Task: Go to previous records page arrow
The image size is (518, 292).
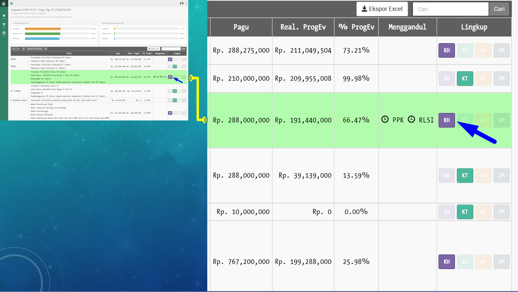Action: point(23,49)
